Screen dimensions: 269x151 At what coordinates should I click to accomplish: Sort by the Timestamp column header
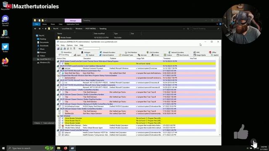pos(176,59)
